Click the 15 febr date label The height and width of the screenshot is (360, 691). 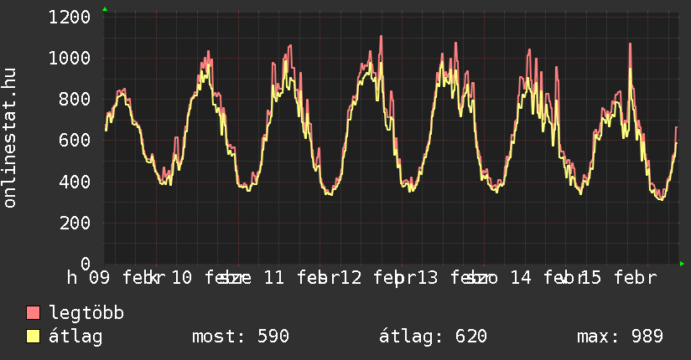[x=618, y=278]
